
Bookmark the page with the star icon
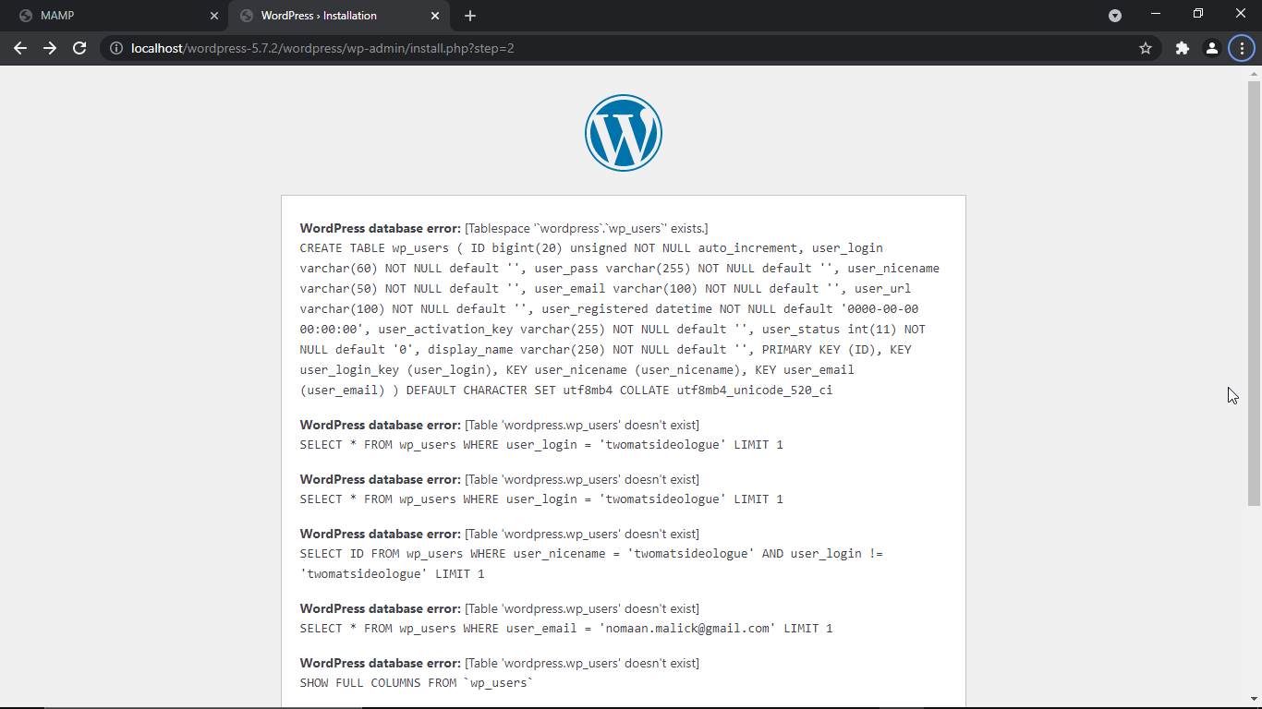coord(1146,48)
